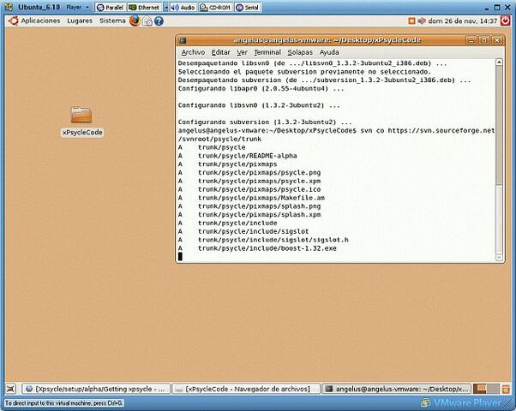
Task: Open the Editar menu in the terminal
Action: (x=220, y=52)
